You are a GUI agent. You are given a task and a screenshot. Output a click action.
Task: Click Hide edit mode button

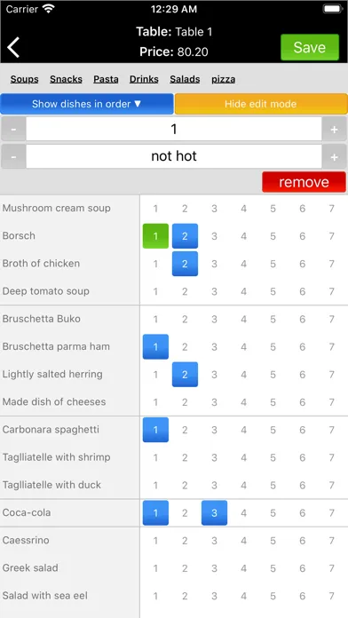[x=261, y=104]
